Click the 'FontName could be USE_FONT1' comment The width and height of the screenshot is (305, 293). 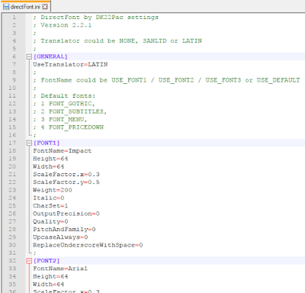tap(166, 80)
